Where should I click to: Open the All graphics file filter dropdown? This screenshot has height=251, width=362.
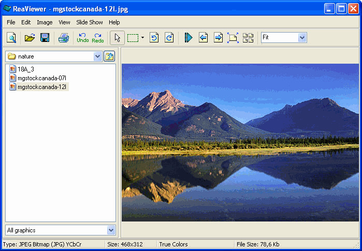111,230
